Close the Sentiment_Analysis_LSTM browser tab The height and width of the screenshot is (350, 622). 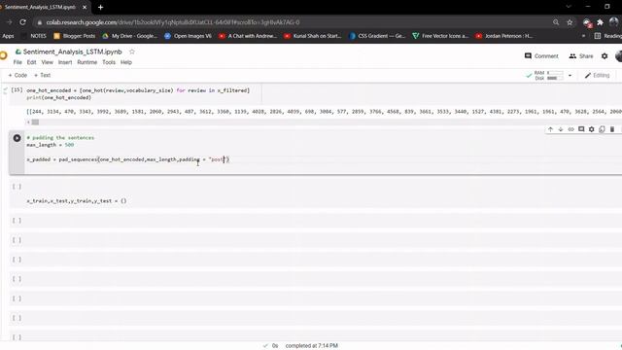(85, 7)
